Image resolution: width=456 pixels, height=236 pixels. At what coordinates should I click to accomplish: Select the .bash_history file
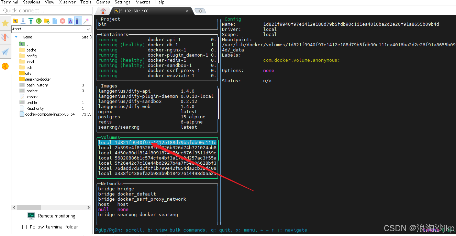[34, 85]
